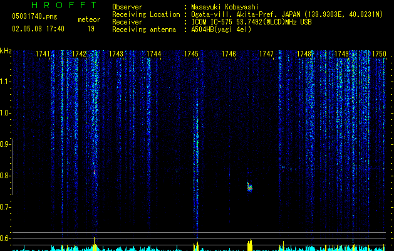This screenshot has width=394, height=251.
Task: Click the 1746 time marker
Action: click(x=229, y=54)
